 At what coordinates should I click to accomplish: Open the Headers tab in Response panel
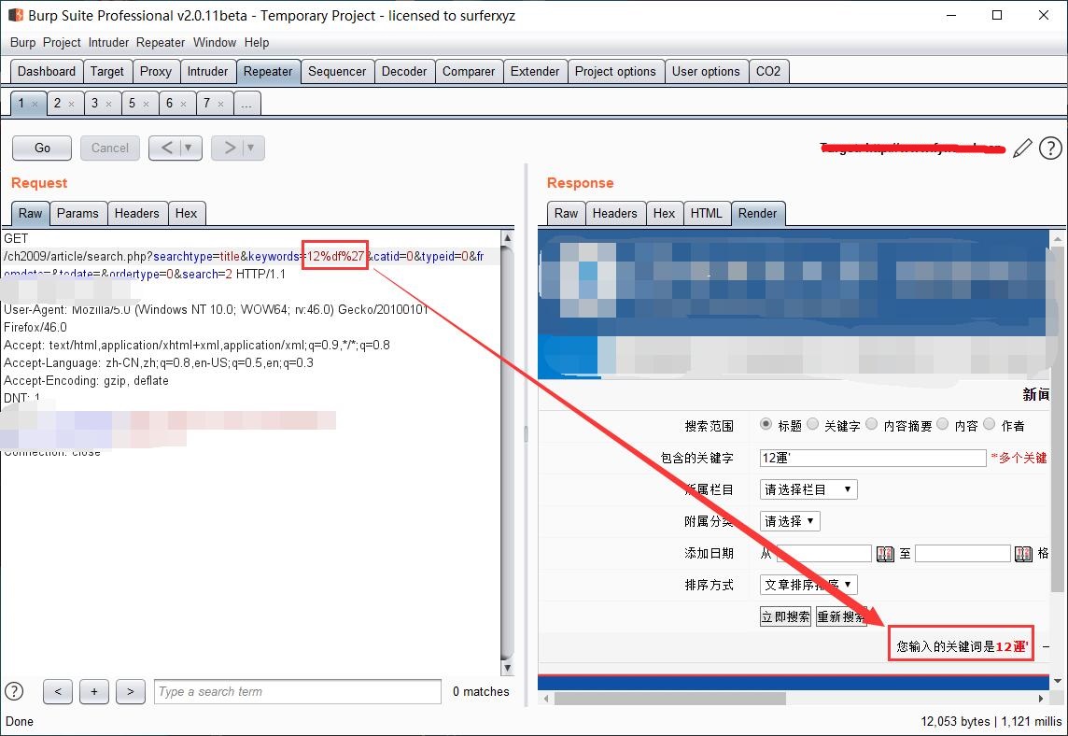[614, 213]
